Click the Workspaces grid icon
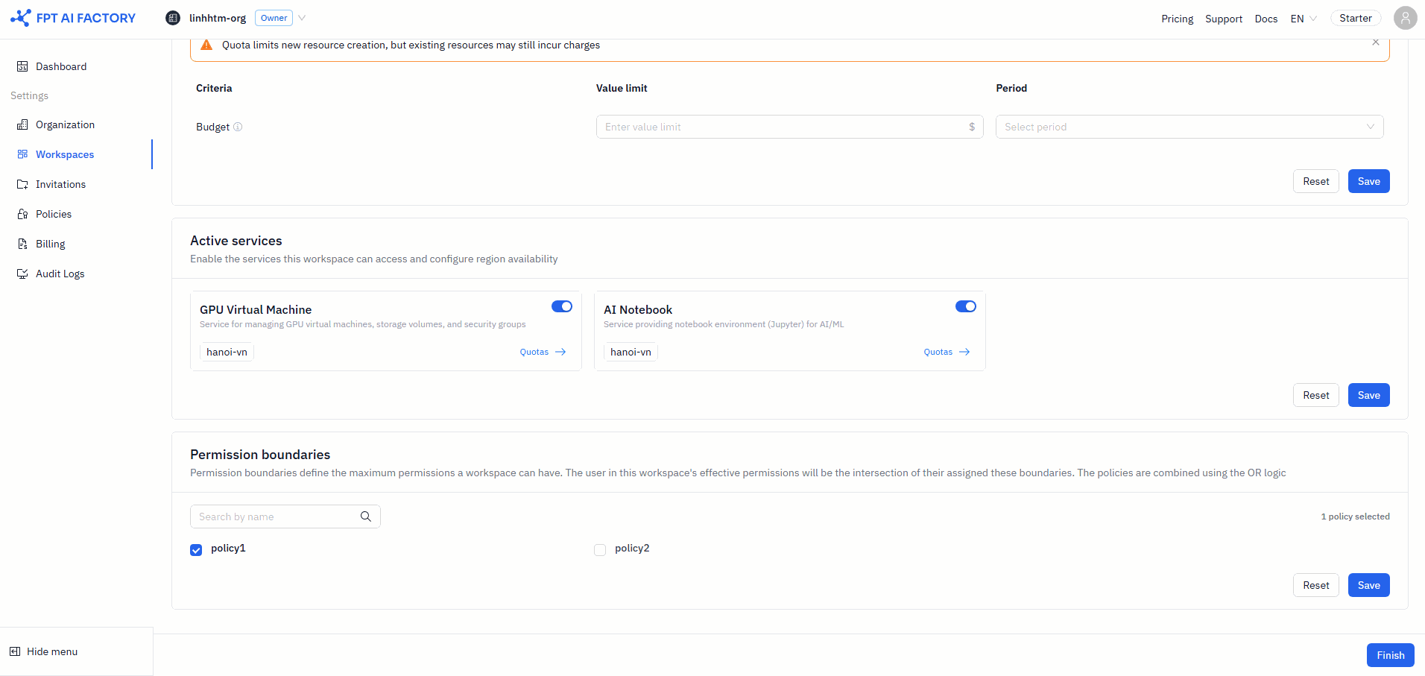This screenshot has height=676, width=1425. tap(22, 154)
